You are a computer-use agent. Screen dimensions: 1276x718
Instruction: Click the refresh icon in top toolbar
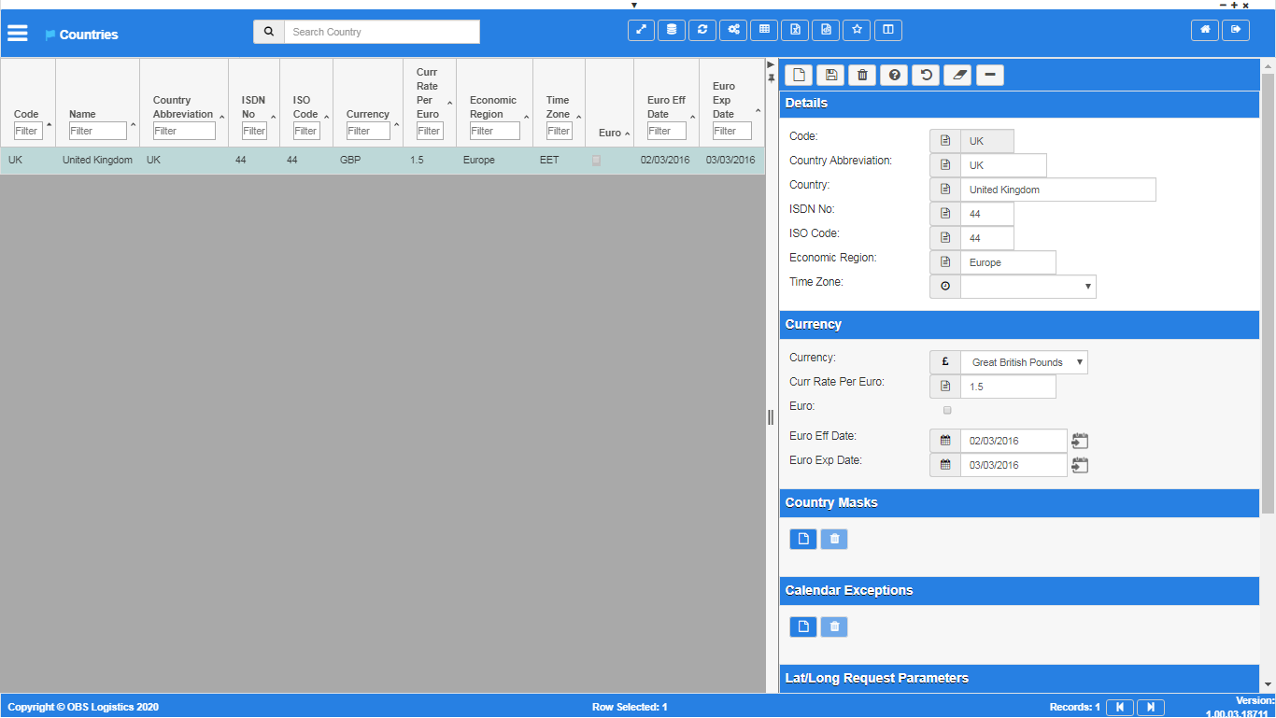pyautogui.click(x=702, y=30)
